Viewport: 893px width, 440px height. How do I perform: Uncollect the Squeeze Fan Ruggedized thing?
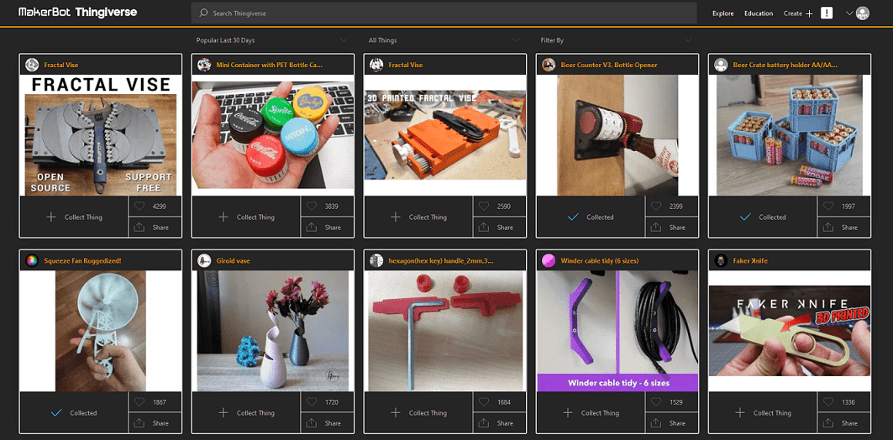(x=73, y=412)
